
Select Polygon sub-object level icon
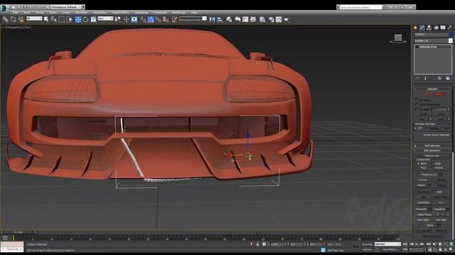point(438,94)
